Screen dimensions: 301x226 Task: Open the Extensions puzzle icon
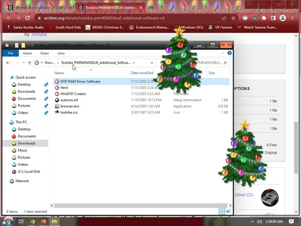[x=264, y=18]
